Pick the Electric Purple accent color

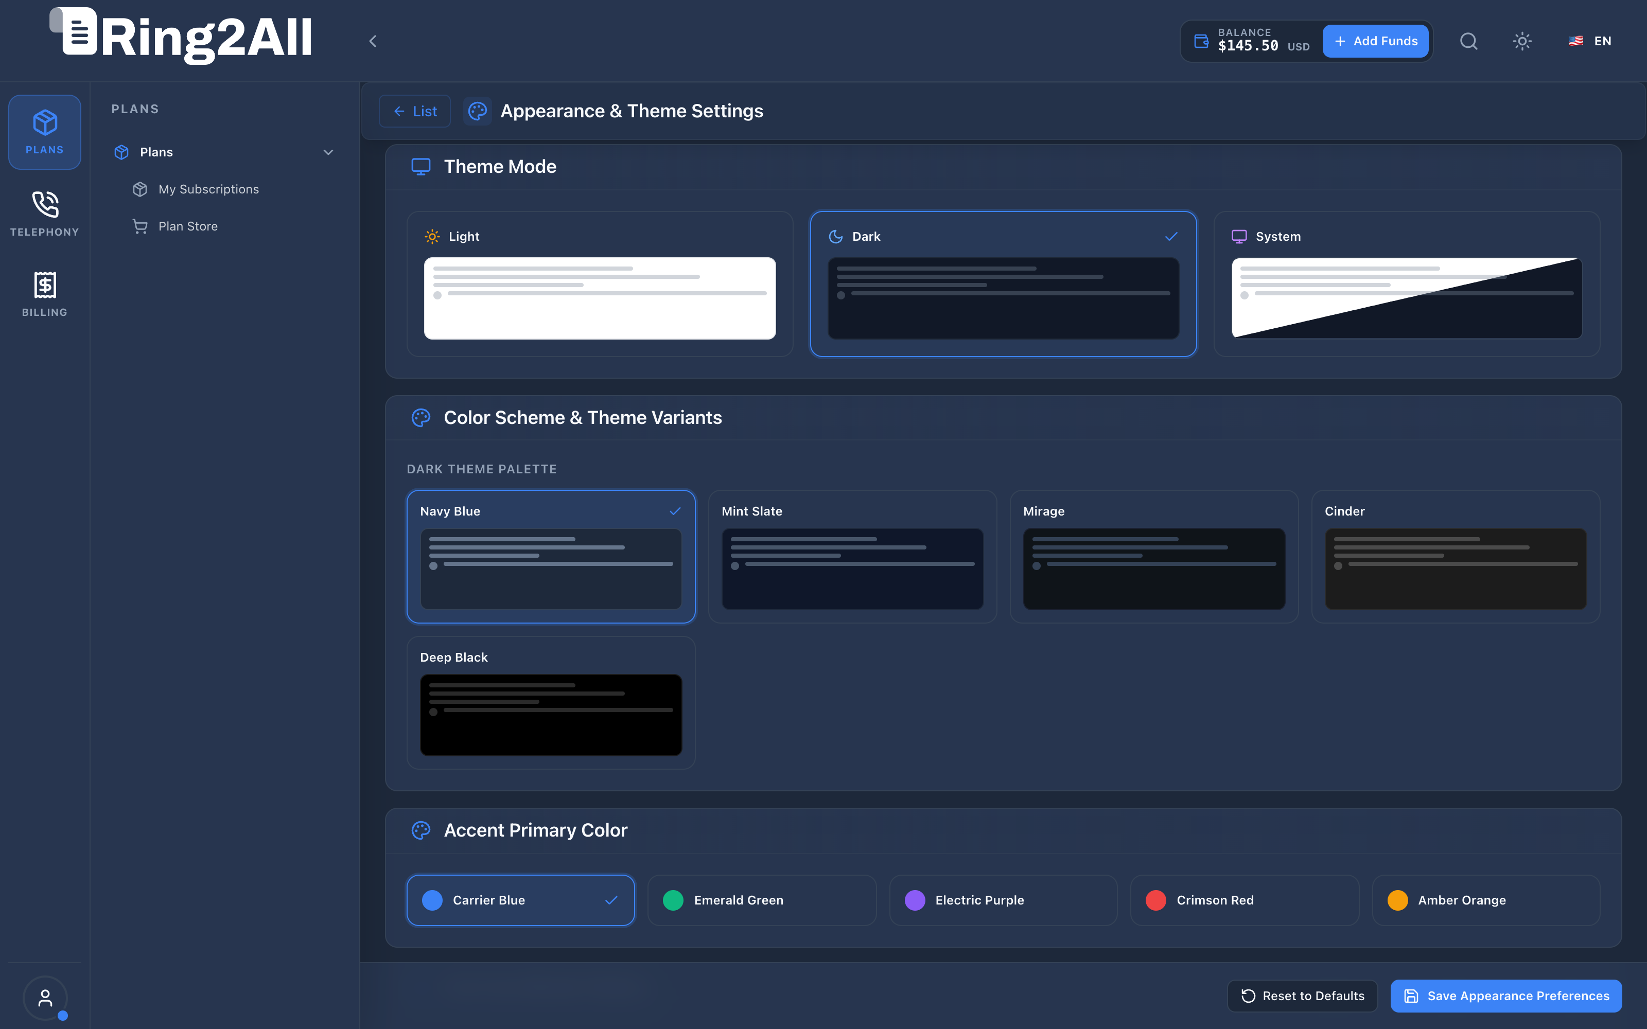1003,900
